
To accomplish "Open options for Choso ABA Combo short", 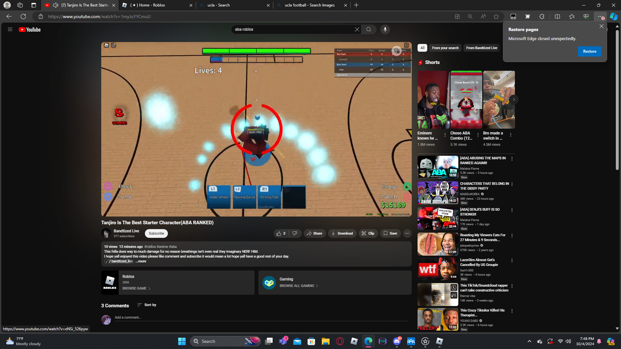I will (x=478, y=135).
